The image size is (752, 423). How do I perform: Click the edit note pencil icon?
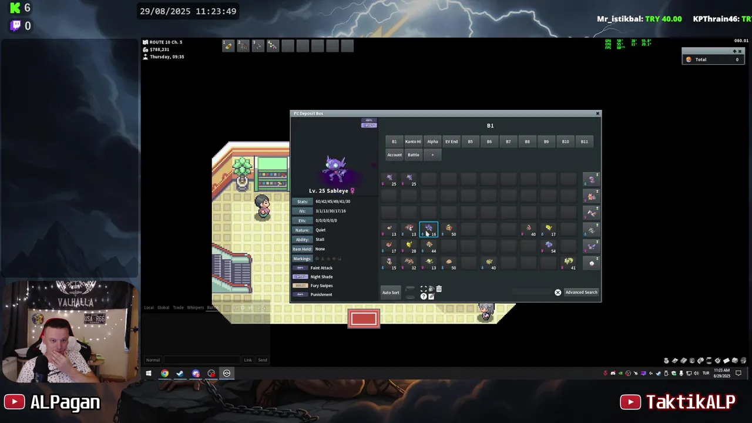431,296
